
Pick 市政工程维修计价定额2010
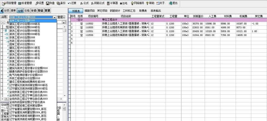[25, 78]
